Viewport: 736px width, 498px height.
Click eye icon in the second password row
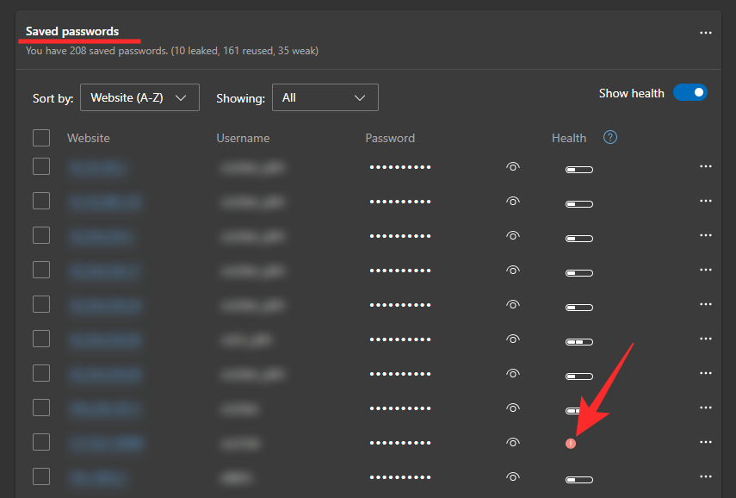click(513, 202)
